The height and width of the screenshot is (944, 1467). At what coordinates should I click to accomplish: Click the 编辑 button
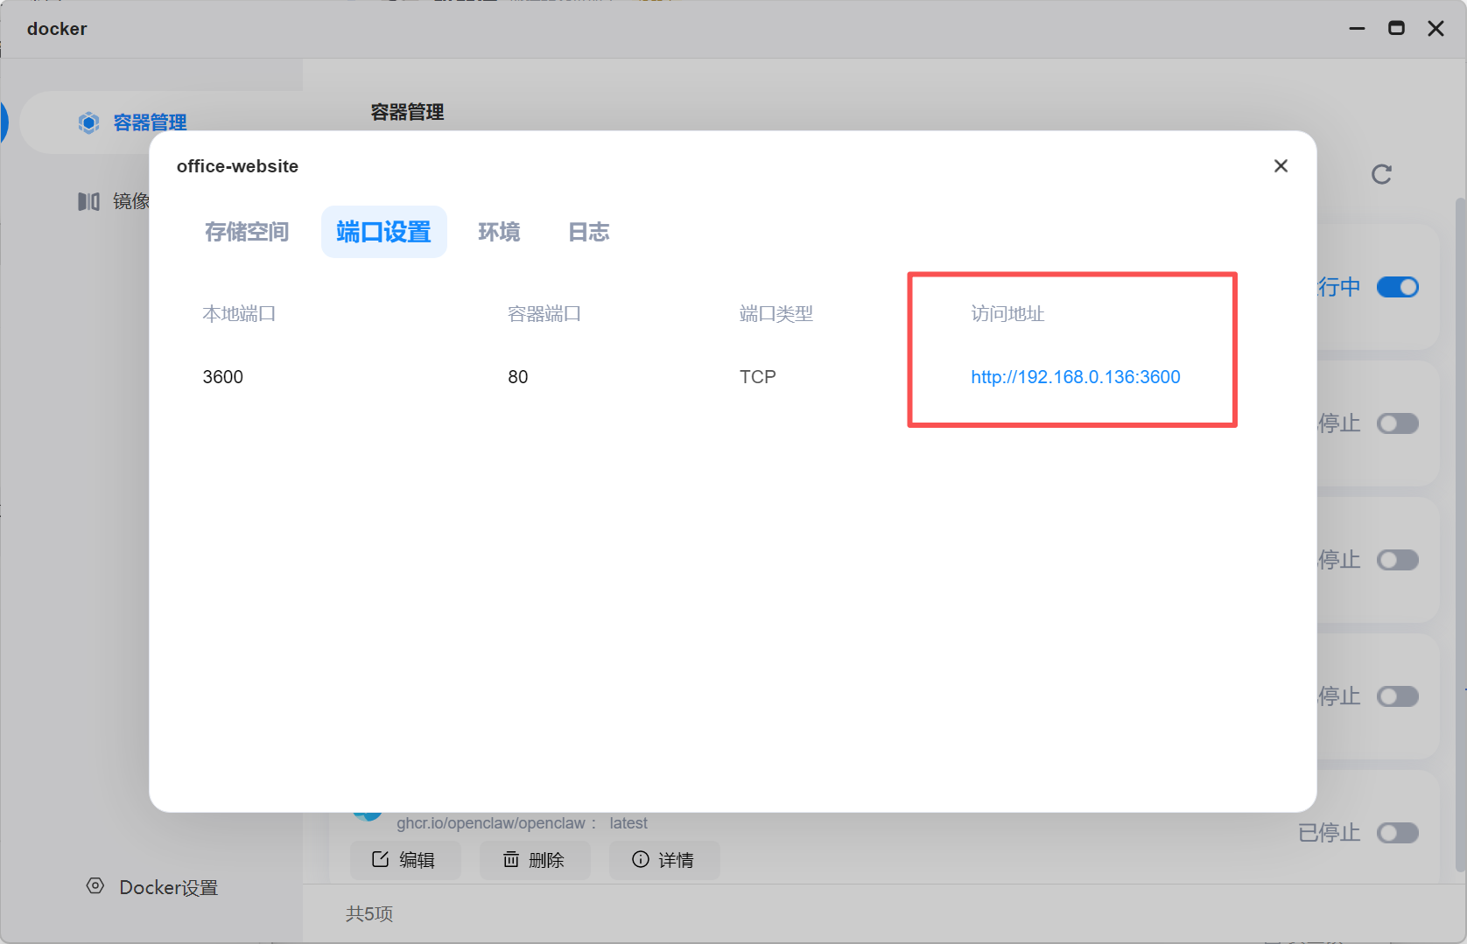coord(404,860)
